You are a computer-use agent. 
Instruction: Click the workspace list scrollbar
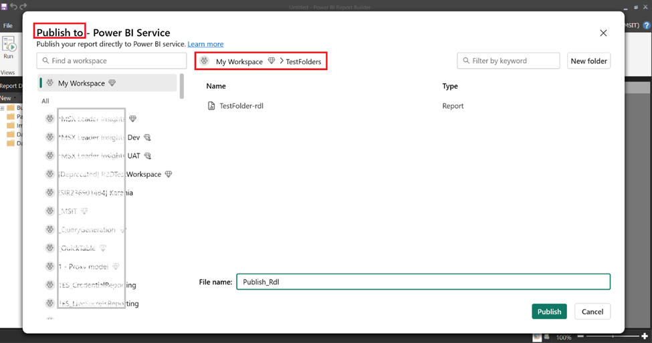click(182, 86)
